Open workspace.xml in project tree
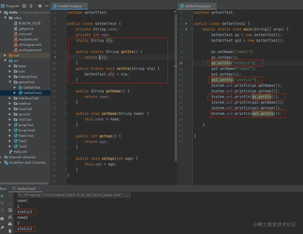The image size is (303, 234). [x=30, y=50]
